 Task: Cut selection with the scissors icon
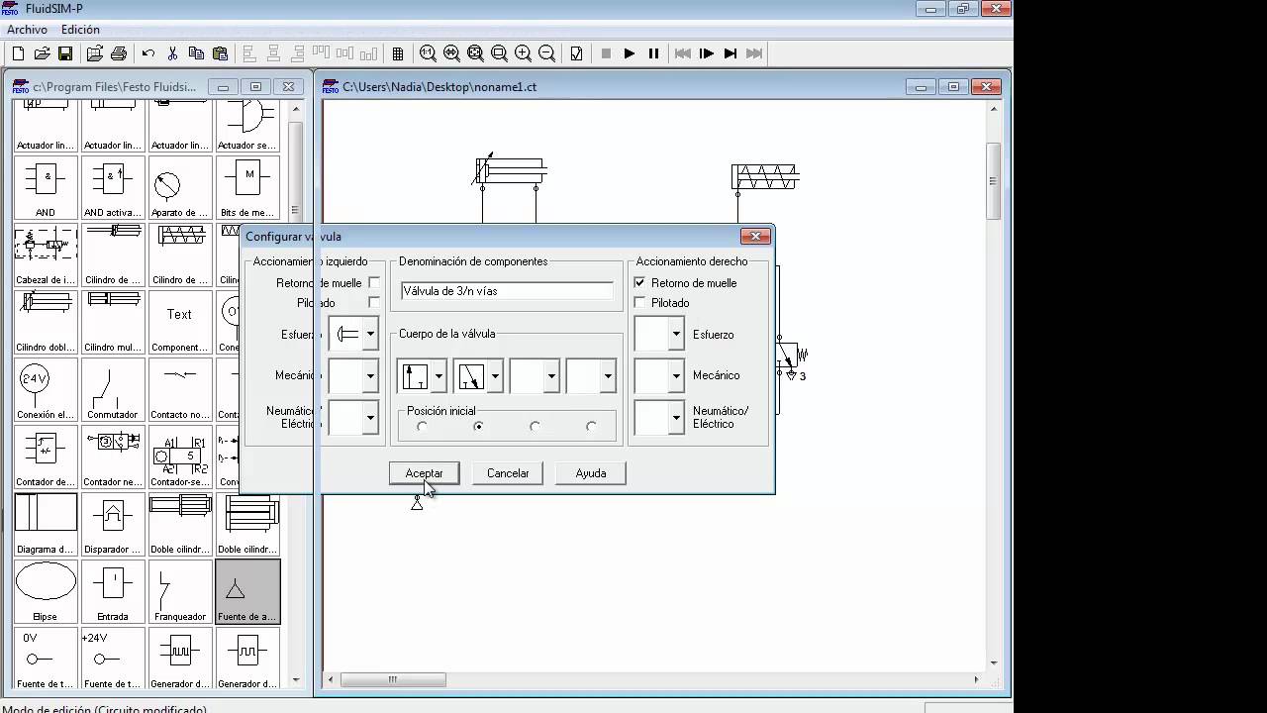(172, 53)
